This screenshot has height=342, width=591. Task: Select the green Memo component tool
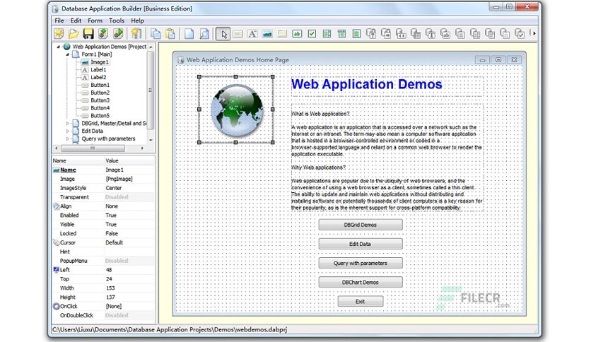click(x=356, y=34)
